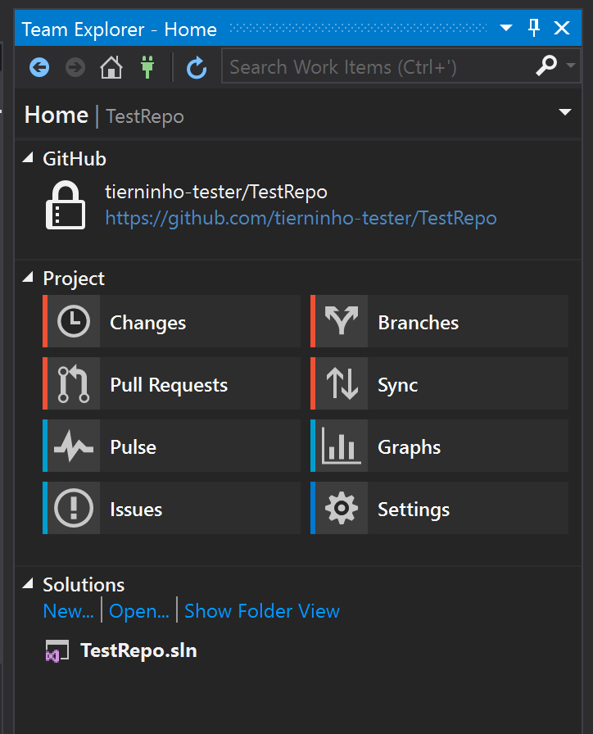
Task: Refresh Team Explorer with the circular arrow
Action: coord(197,68)
